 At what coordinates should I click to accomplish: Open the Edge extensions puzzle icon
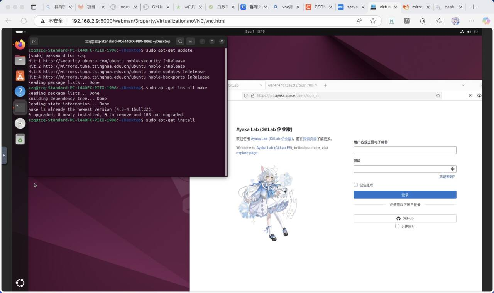[422, 21]
